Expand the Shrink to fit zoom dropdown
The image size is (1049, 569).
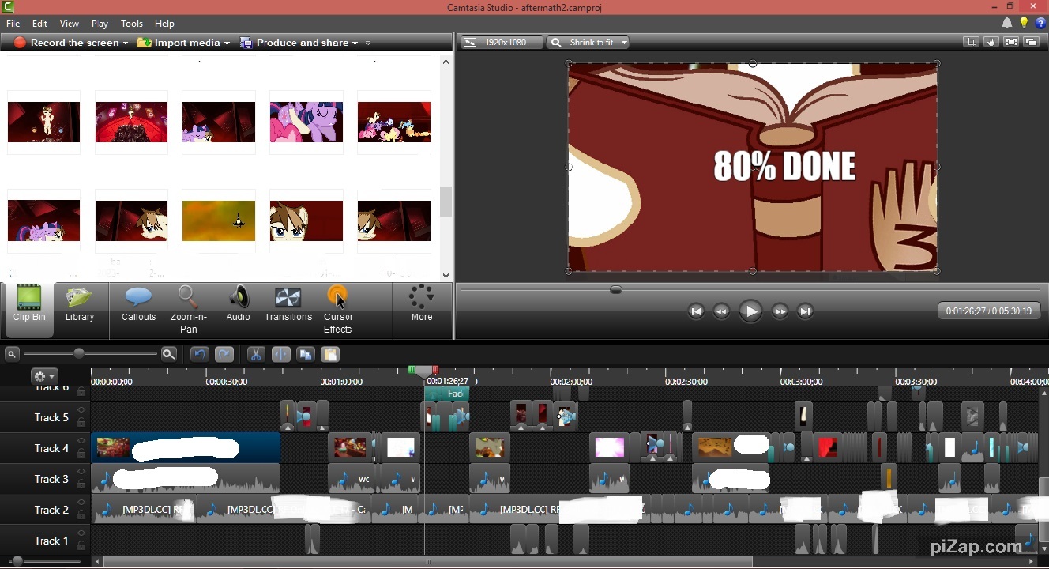[623, 43]
